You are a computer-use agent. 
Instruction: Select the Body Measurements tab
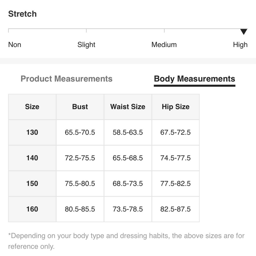click(x=194, y=79)
